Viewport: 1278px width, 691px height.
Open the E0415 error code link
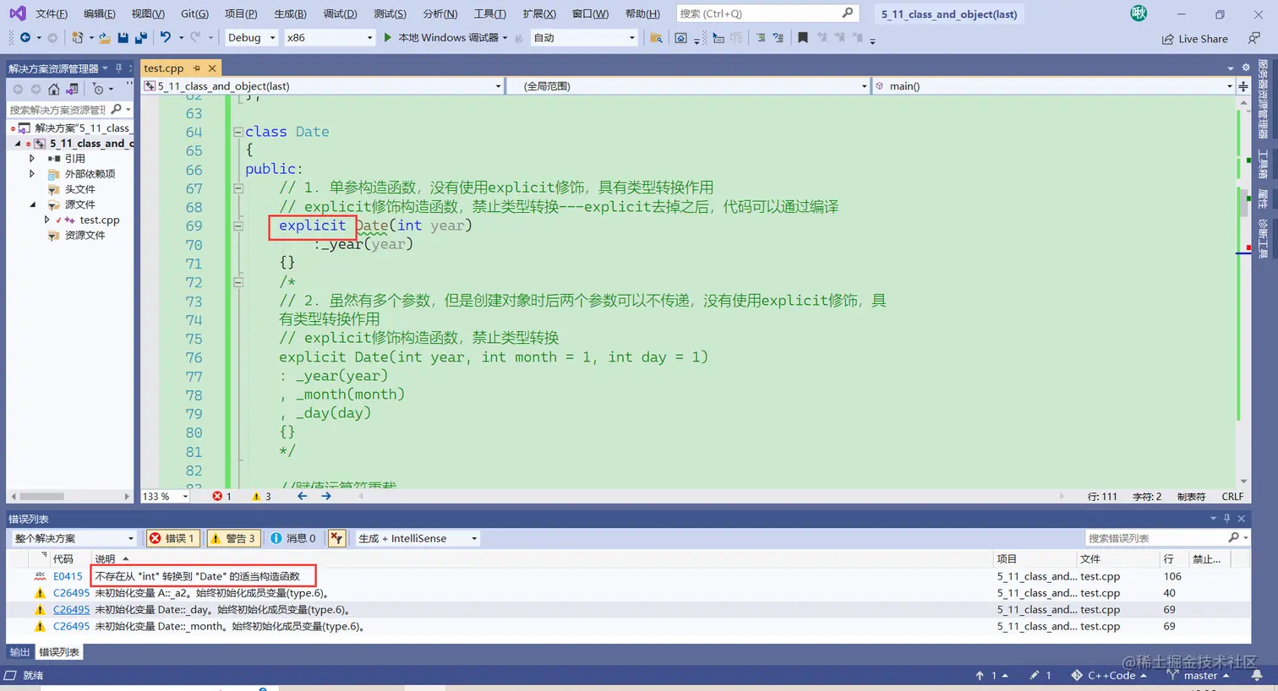68,576
